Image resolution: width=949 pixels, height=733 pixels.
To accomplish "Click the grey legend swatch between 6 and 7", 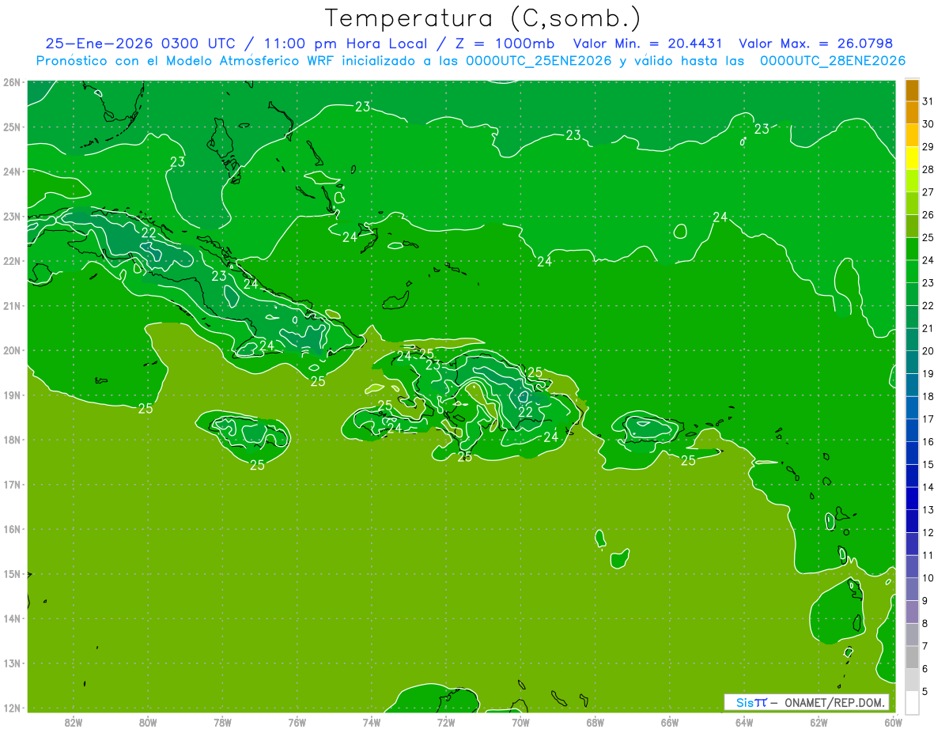I will tap(912, 657).
